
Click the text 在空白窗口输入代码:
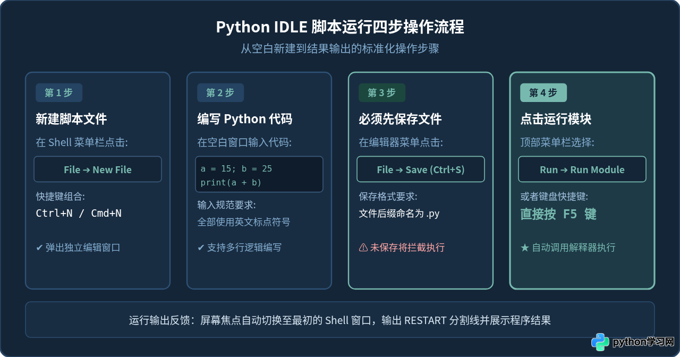pos(244,142)
